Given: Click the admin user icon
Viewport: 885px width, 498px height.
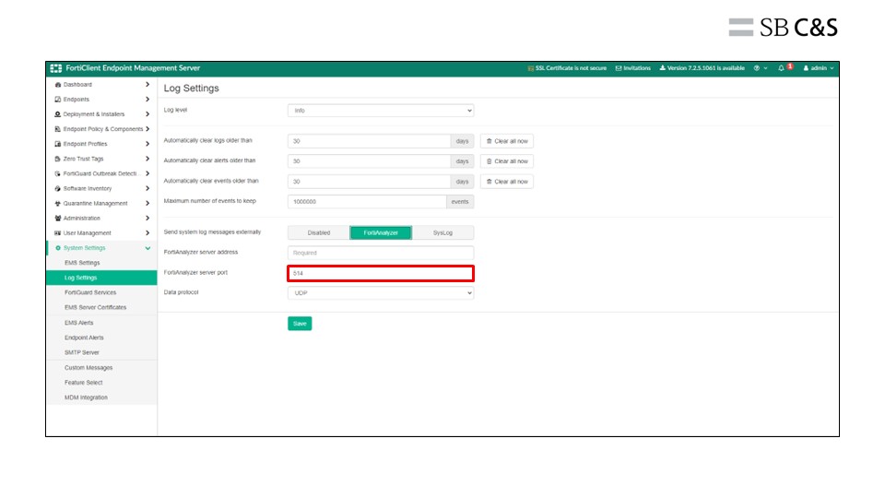Looking at the screenshot, I should point(806,68).
